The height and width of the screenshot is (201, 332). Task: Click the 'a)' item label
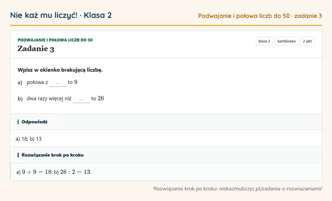(20, 83)
